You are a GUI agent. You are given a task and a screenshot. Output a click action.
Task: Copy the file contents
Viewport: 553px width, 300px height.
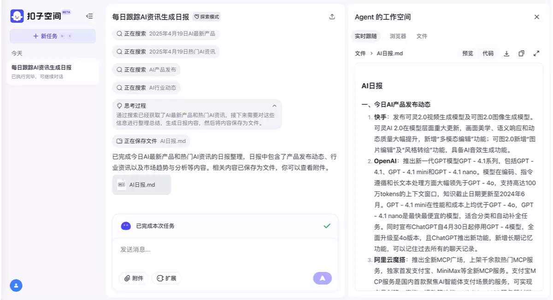coord(521,53)
